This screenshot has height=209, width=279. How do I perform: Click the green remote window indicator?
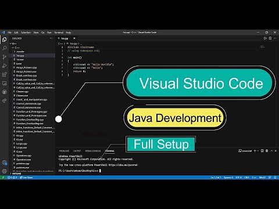click(3, 178)
